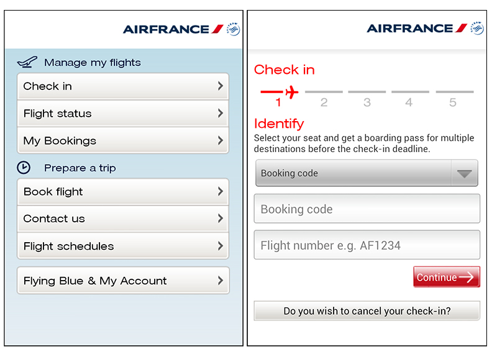Click the Flight number input field
The height and width of the screenshot is (362, 497).
click(x=367, y=245)
